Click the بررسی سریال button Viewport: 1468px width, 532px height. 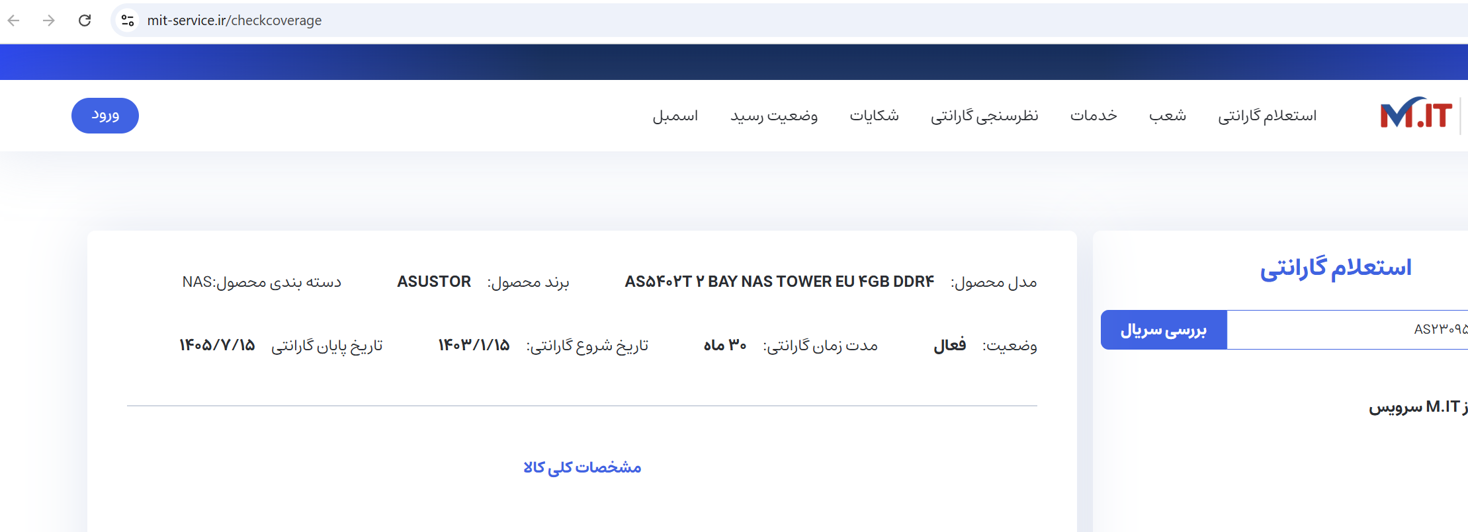tap(1163, 330)
